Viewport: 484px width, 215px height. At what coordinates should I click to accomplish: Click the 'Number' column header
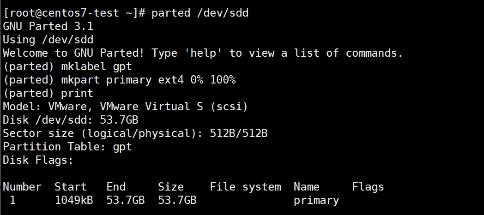(22, 187)
